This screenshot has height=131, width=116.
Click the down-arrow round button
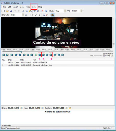12,55
